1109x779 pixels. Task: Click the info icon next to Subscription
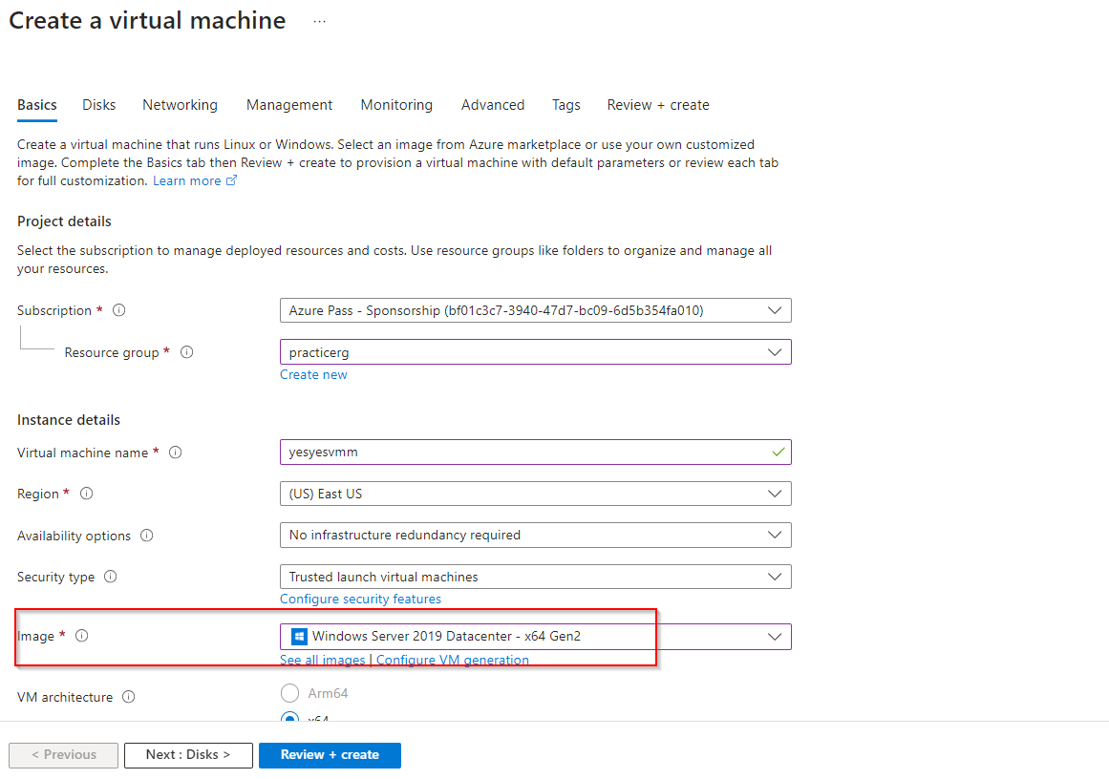click(x=119, y=310)
